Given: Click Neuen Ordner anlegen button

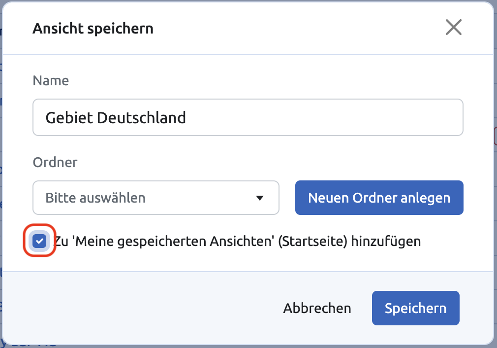Looking at the screenshot, I should pyautogui.click(x=379, y=198).
